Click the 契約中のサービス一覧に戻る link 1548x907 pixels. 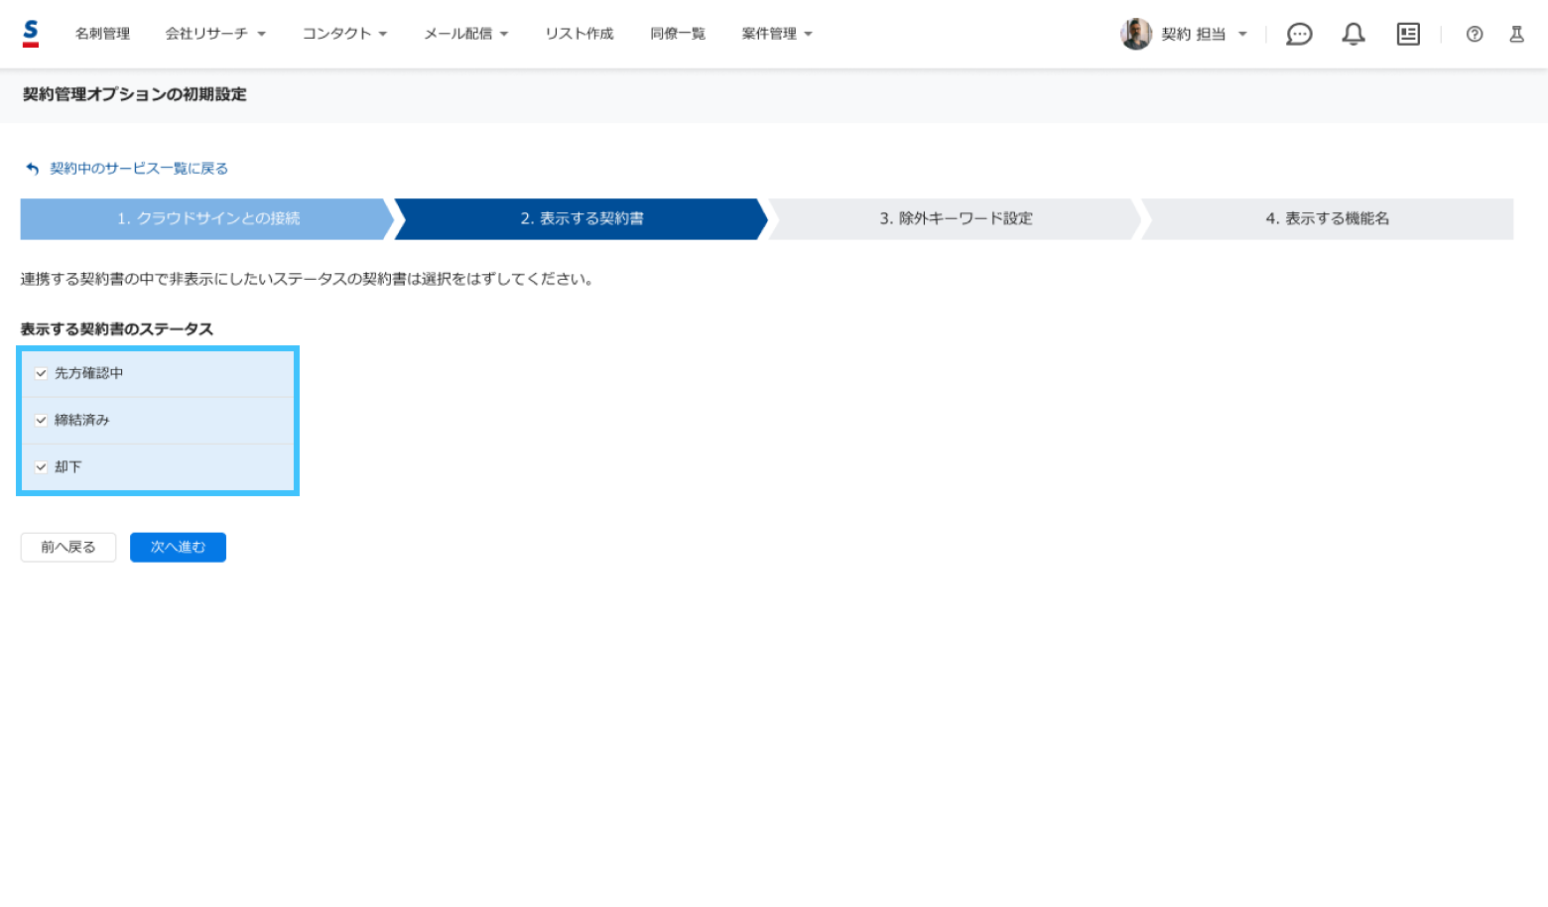point(139,169)
